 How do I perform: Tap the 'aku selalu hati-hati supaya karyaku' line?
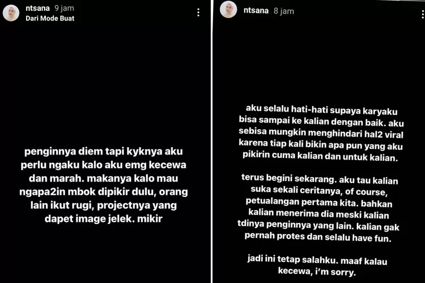(x=321, y=110)
